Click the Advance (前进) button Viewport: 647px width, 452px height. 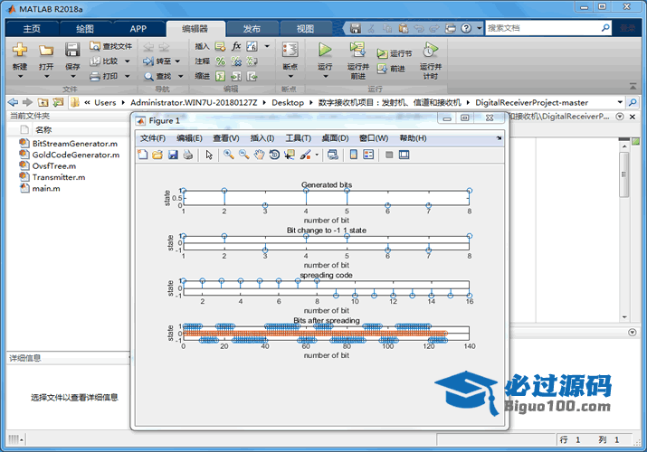pyautogui.click(x=391, y=69)
